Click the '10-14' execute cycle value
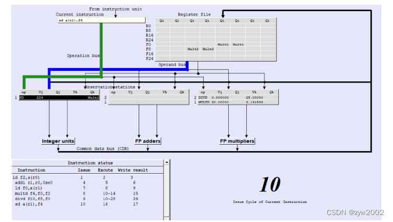The width and height of the screenshot is (393, 222). 109,194
